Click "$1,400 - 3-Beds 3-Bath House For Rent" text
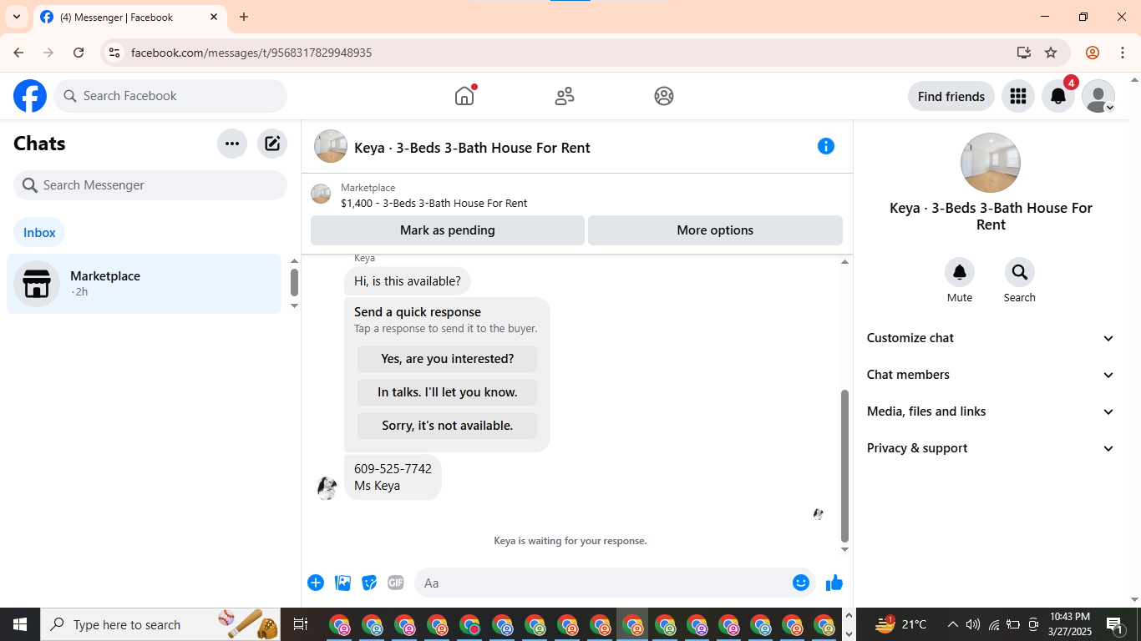This screenshot has width=1141, height=641. [x=434, y=203]
